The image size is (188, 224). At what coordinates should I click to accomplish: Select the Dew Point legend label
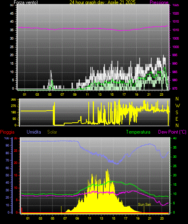tap(172, 132)
